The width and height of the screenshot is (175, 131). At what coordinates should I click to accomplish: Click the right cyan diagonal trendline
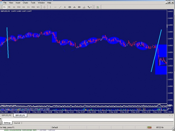coord(156,51)
